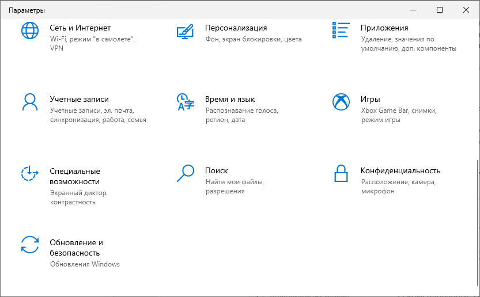Click the Accounts person icon
Screen dimensions: 480x297
pos(30,102)
